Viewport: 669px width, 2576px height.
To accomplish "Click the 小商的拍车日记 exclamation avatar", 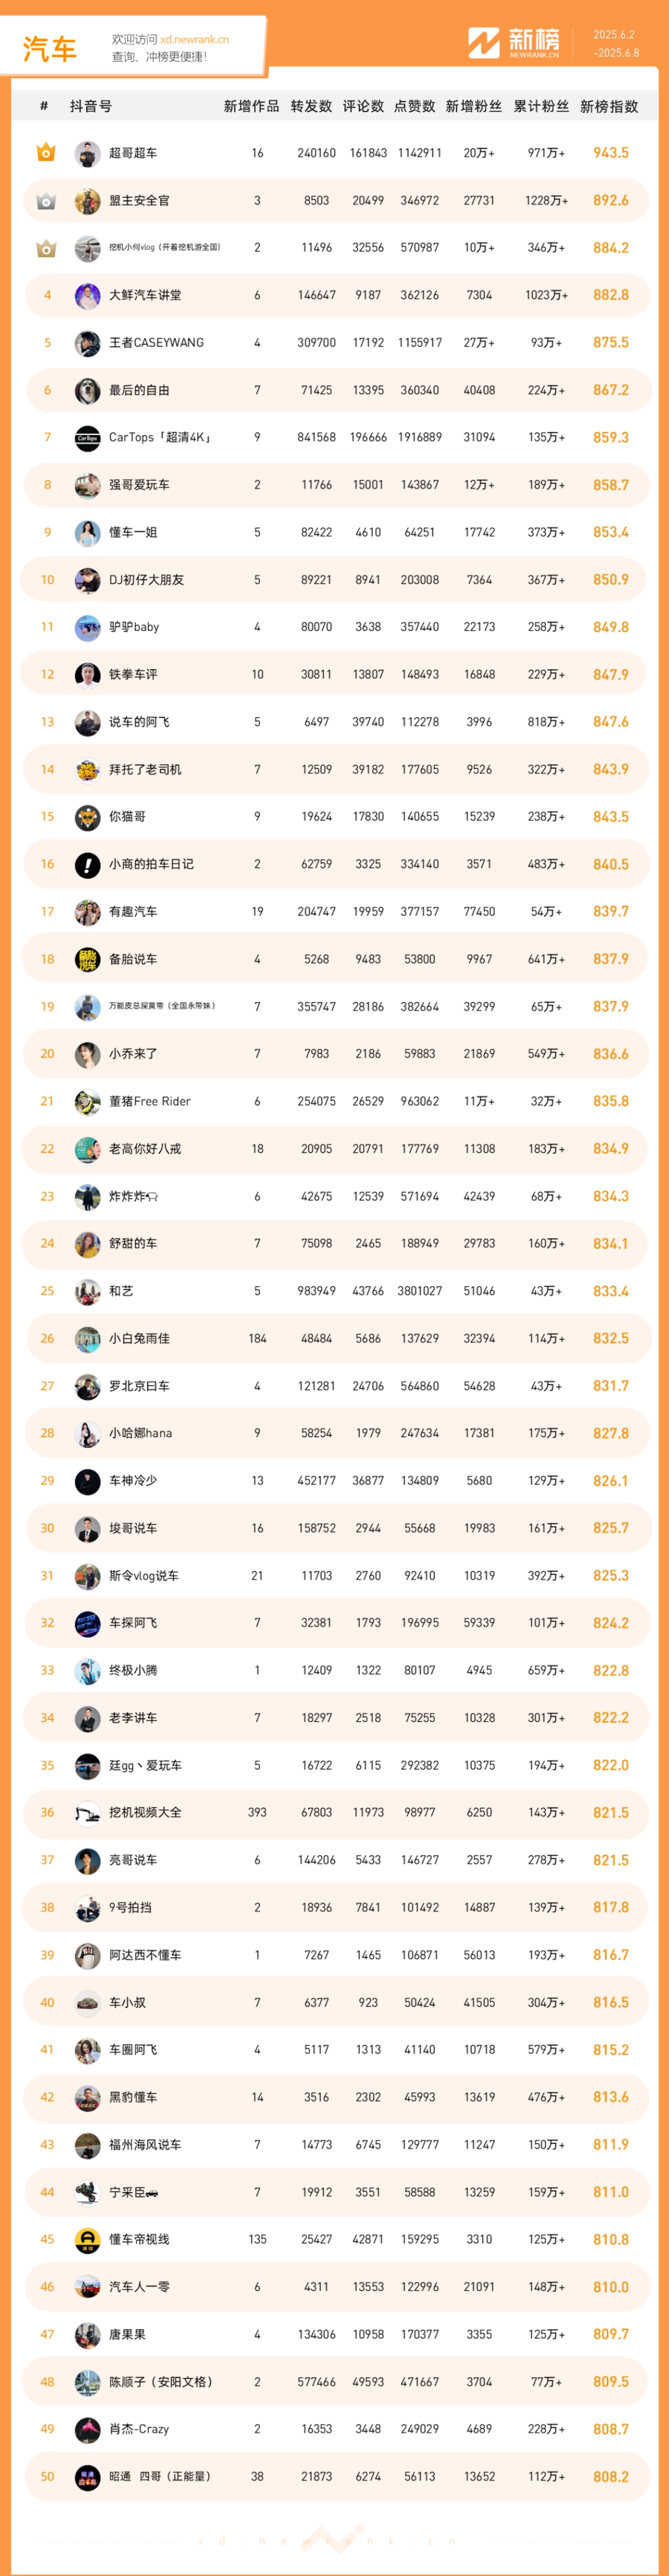I will [x=88, y=864].
